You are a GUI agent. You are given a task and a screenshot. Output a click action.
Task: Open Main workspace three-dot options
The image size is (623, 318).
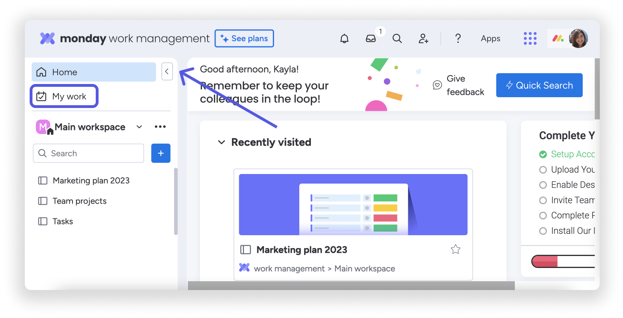160,127
